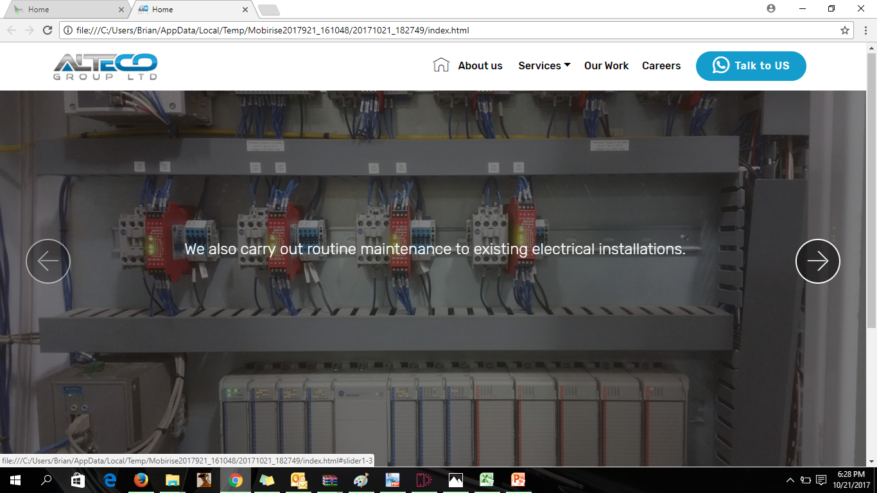The width and height of the screenshot is (877, 493).
Task: Open File Explorer from the taskbar
Action: 172,480
